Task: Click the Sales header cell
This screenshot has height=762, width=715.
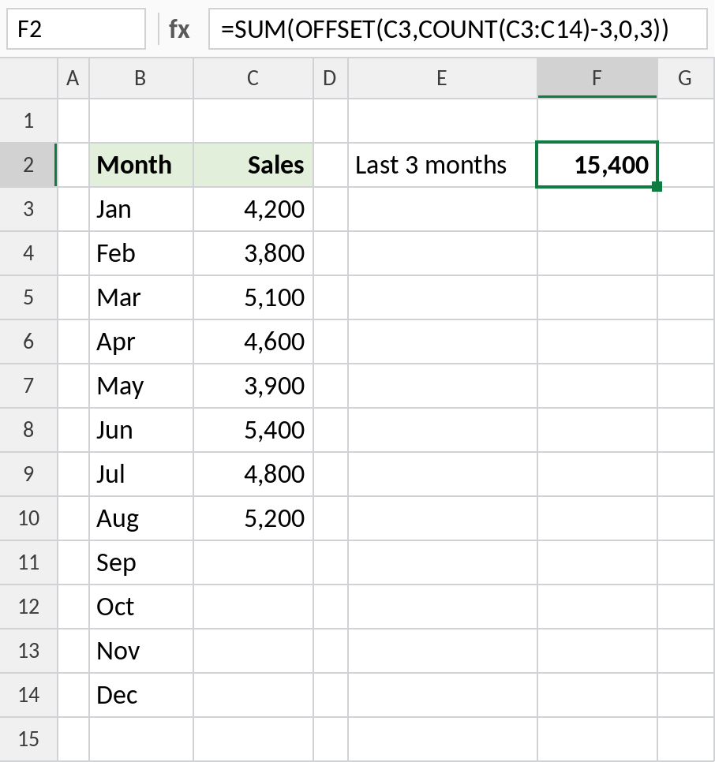Action: pyautogui.click(x=253, y=165)
